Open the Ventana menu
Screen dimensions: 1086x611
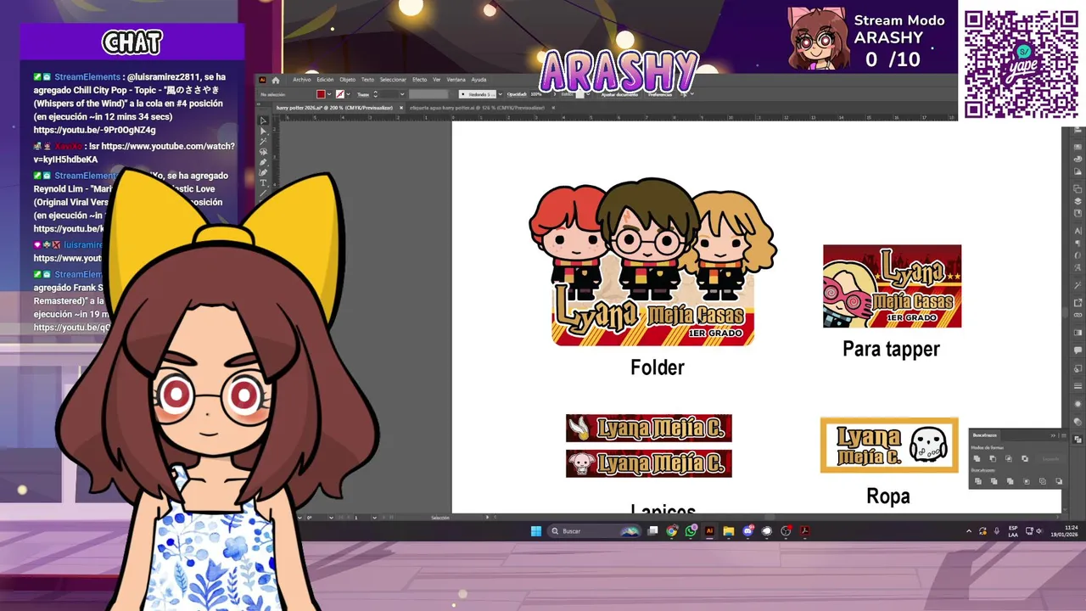click(x=456, y=80)
